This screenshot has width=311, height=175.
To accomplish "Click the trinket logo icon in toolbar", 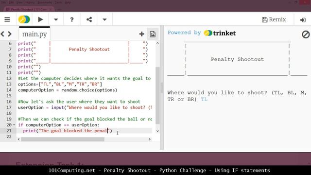I will coord(24,19).
